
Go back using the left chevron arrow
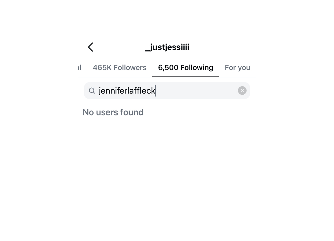[90, 47]
